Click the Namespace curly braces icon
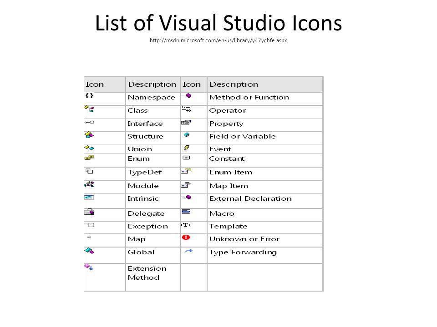The width and height of the screenshot is (437, 327). click(x=89, y=95)
